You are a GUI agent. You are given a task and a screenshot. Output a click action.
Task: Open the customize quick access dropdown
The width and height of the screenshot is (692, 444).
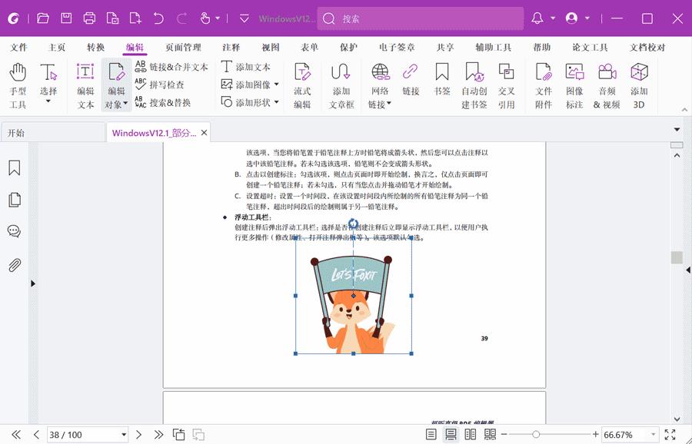[244, 18]
